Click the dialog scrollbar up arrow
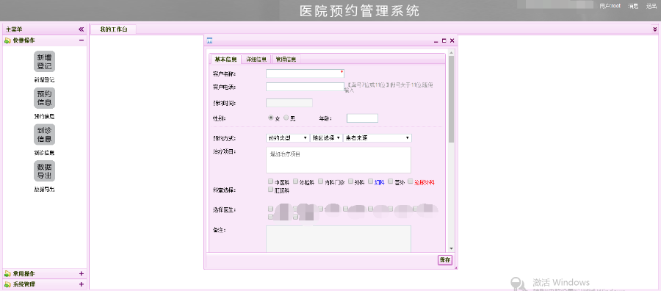Viewport: 661px width, 291px height. [451, 53]
